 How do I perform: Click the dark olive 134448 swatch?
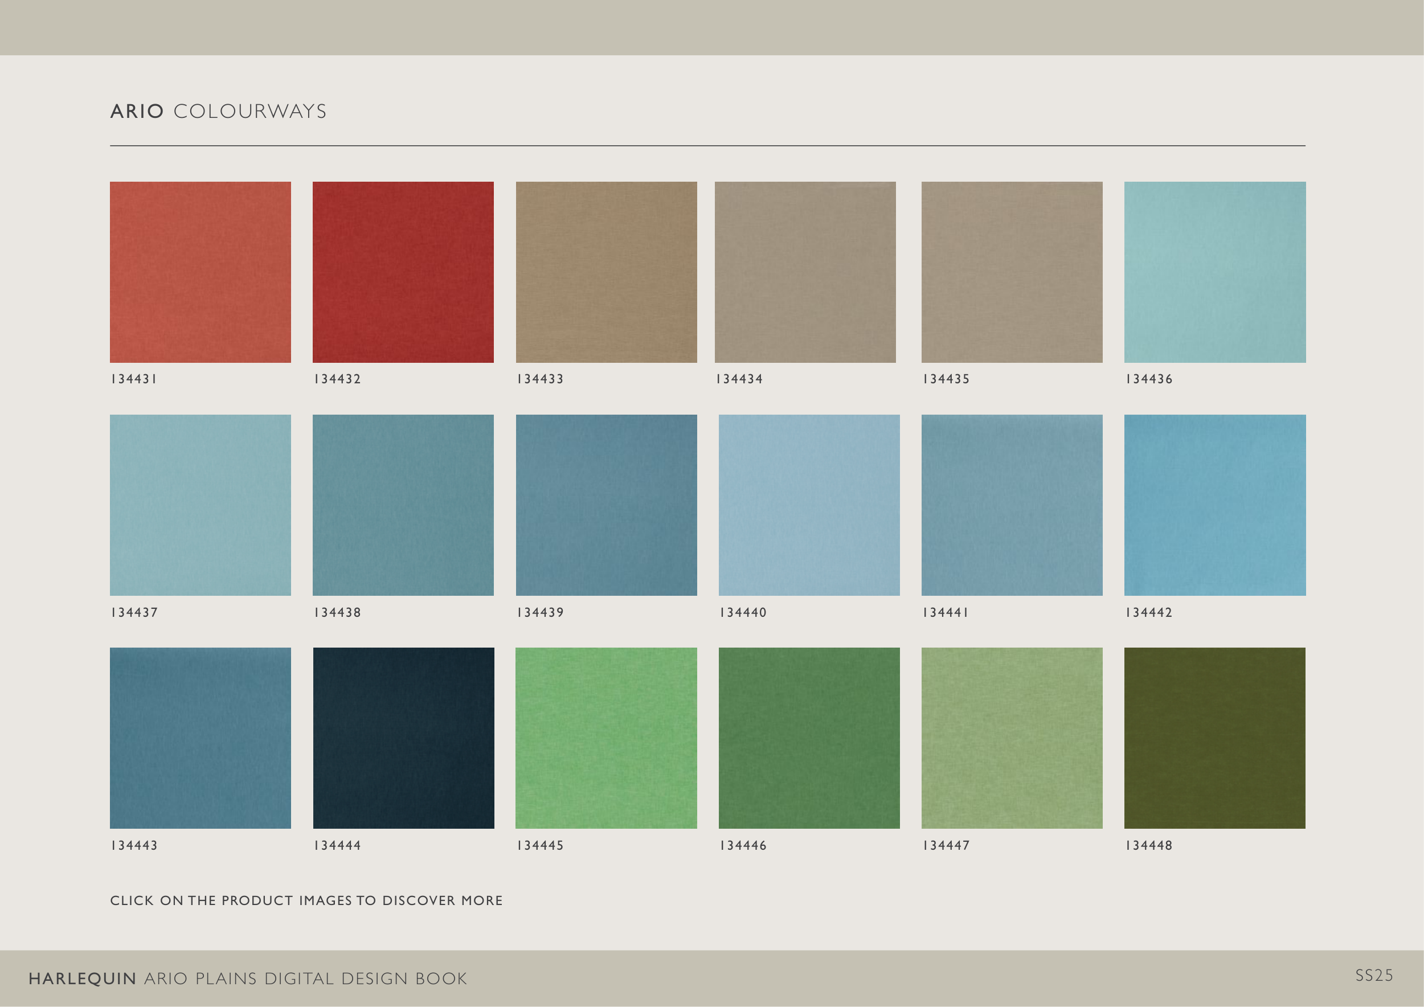1214,738
